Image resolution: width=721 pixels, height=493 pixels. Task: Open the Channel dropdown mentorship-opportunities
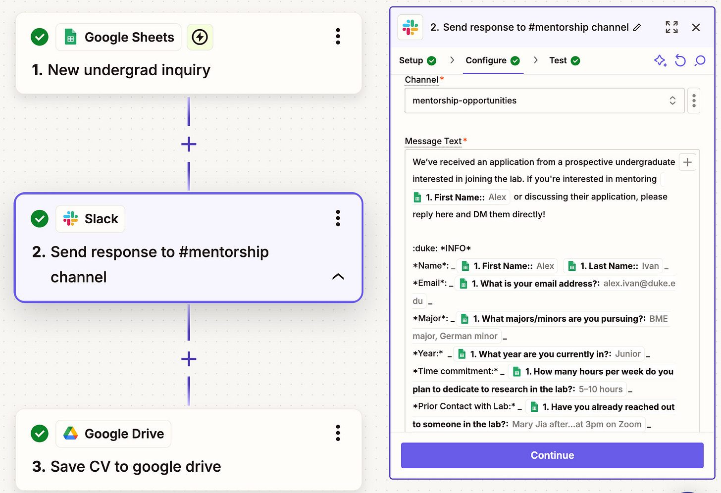[544, 100]
